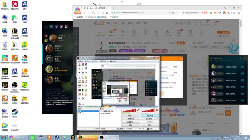Click the microphone icon in OBS

point(138,110)
